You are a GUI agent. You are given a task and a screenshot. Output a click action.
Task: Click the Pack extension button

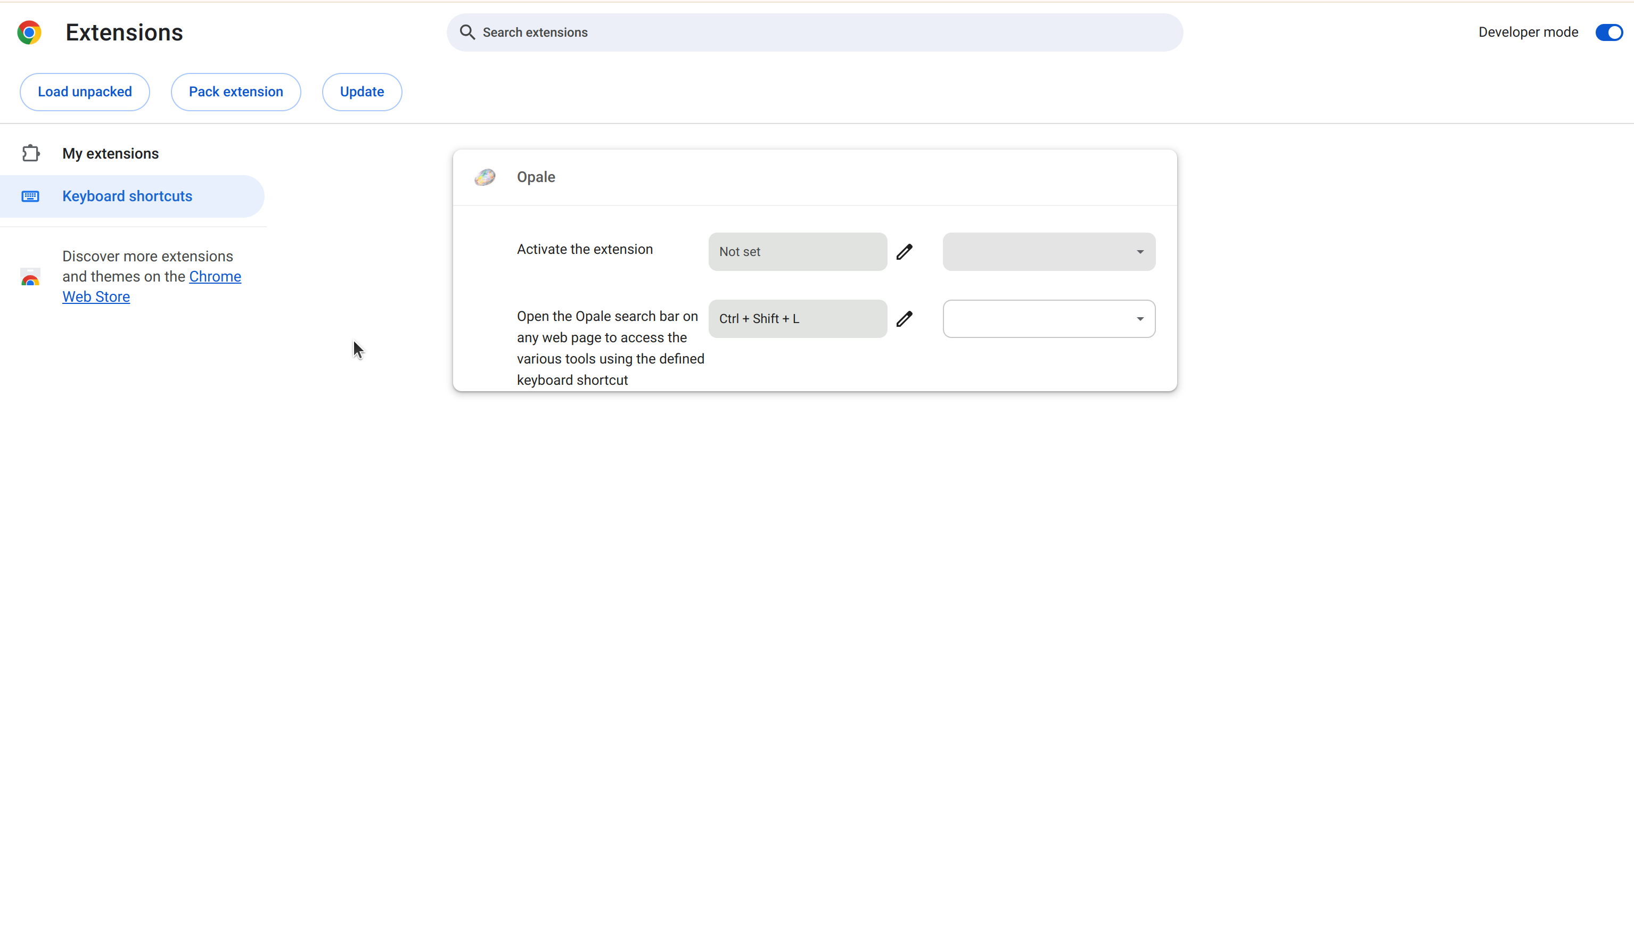236,92
